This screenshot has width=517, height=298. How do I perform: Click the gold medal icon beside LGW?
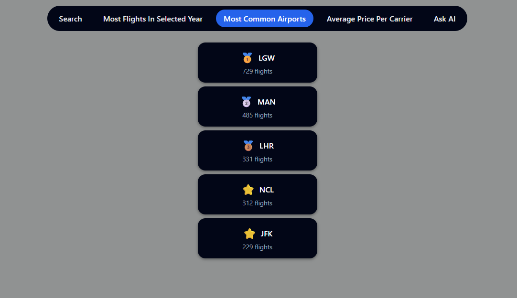tap(247, 58)
